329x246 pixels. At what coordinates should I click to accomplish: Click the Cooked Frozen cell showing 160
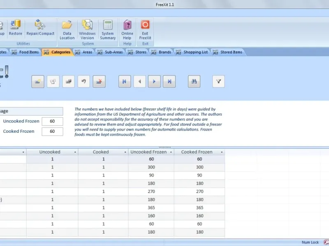click(x=199, y=216)
